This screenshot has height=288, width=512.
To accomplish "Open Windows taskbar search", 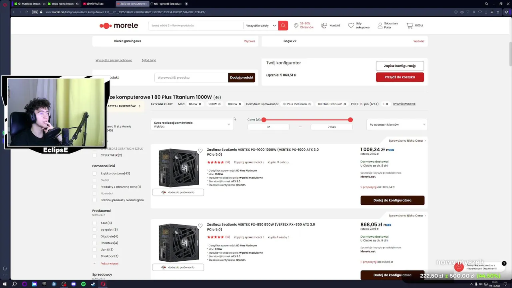I will pyautogui.click(x=14, y=284).
